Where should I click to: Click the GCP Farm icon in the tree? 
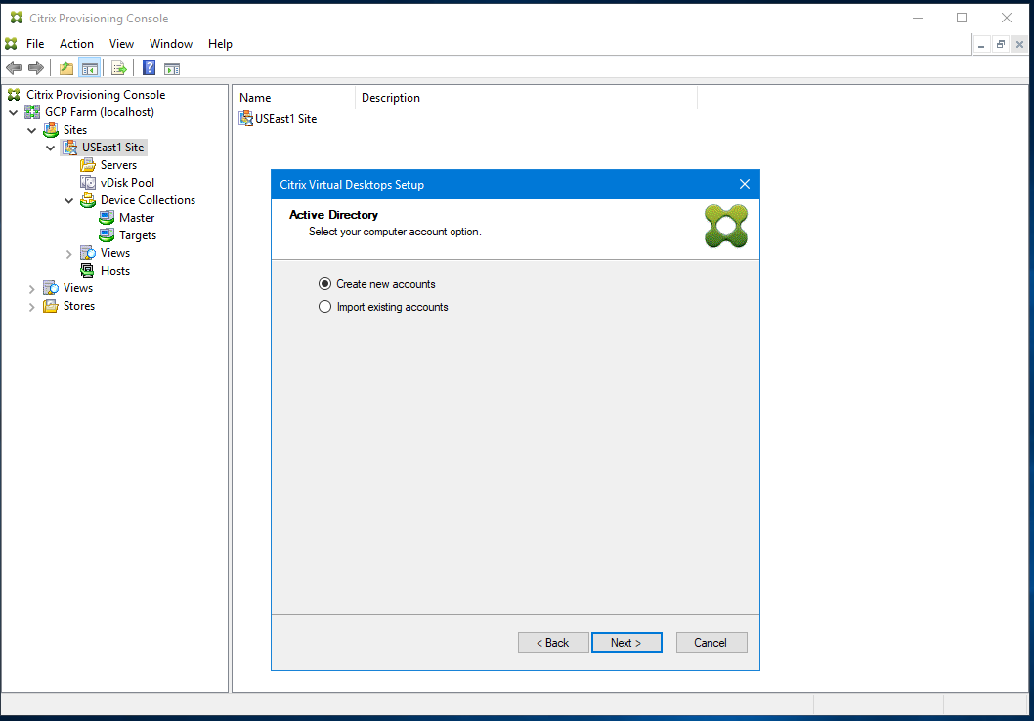(x=32, y=112)
